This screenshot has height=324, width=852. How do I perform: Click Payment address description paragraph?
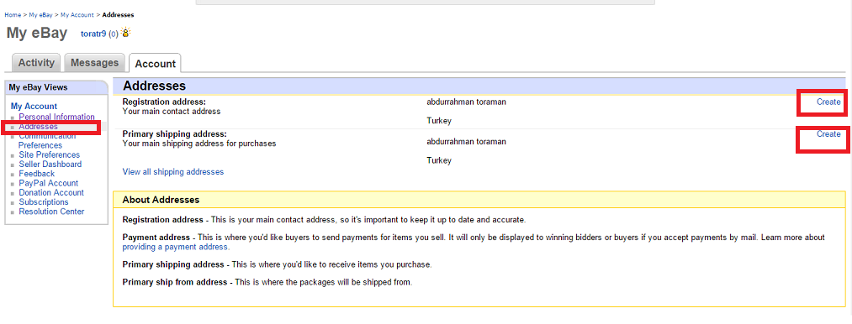coord(474,242)
